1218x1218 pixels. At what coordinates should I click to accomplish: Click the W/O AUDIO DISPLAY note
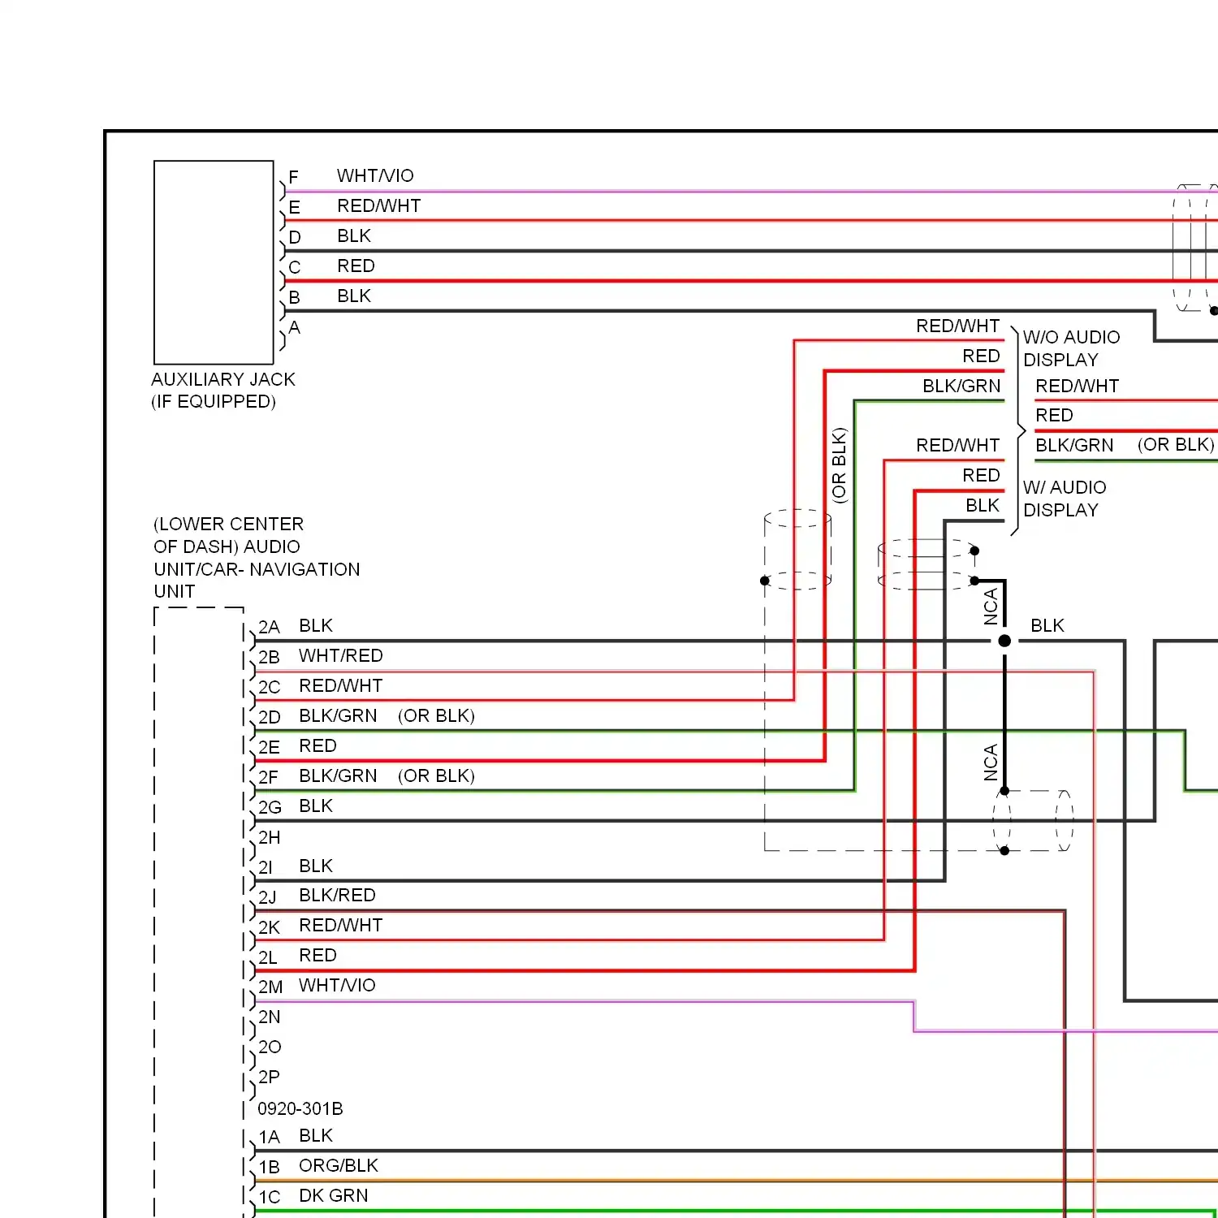click(x=1071, y=348)
